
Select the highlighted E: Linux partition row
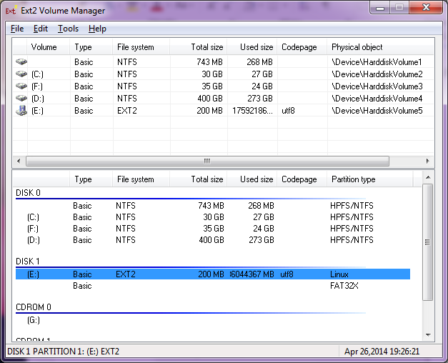pos(214,274)
